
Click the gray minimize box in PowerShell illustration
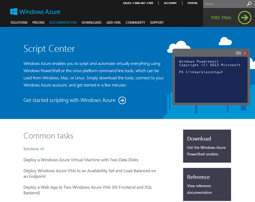coord(238,53)
